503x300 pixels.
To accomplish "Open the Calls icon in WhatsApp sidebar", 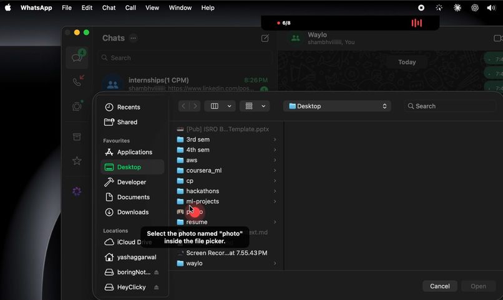I will (x=77, y=82).
